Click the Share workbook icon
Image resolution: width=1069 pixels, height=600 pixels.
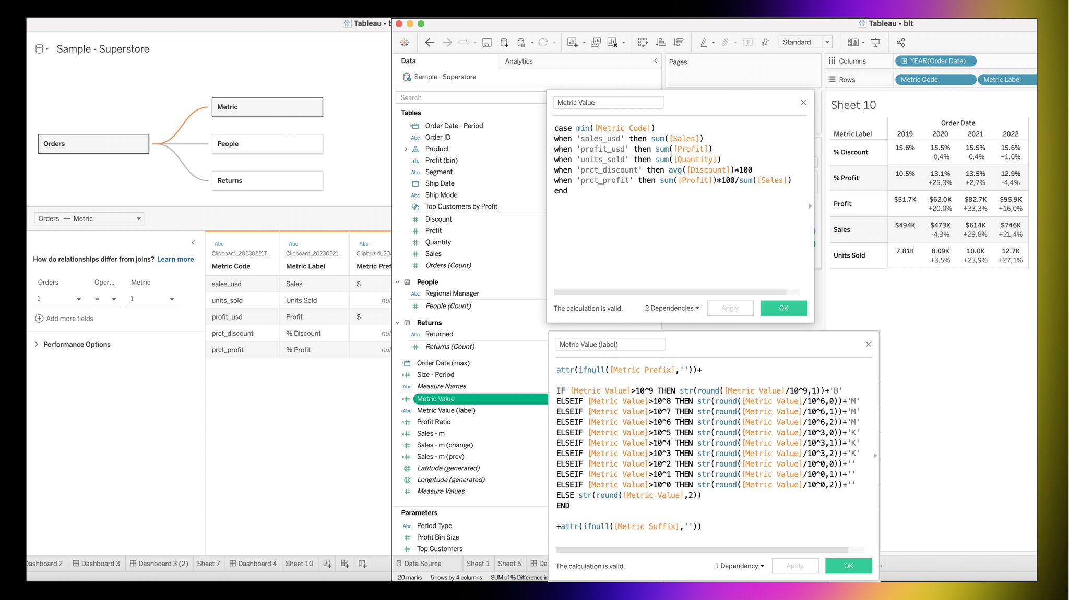900,43
